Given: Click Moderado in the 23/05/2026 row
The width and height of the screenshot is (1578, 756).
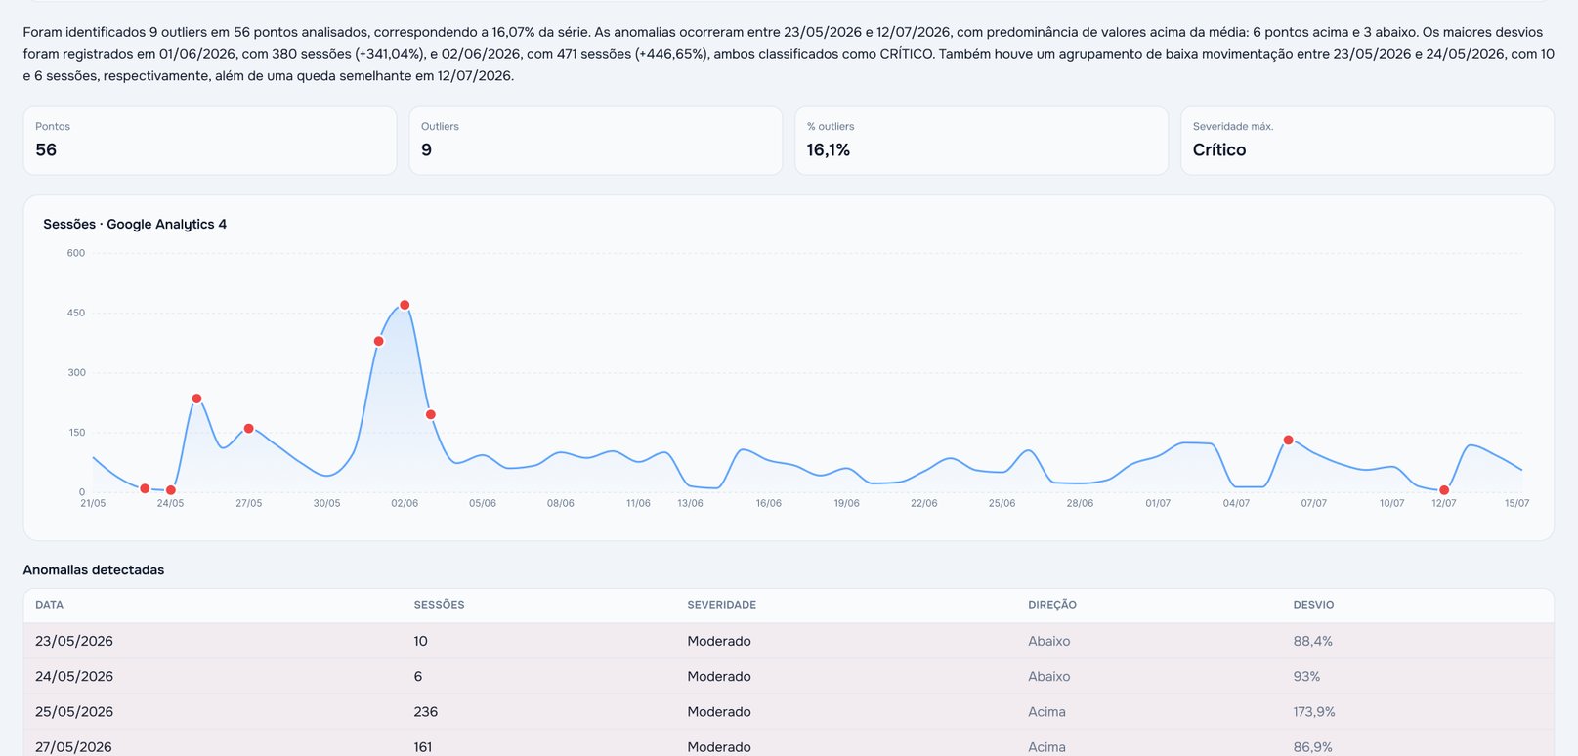Looking at the screenshot, I should click(x=719, y=641).
